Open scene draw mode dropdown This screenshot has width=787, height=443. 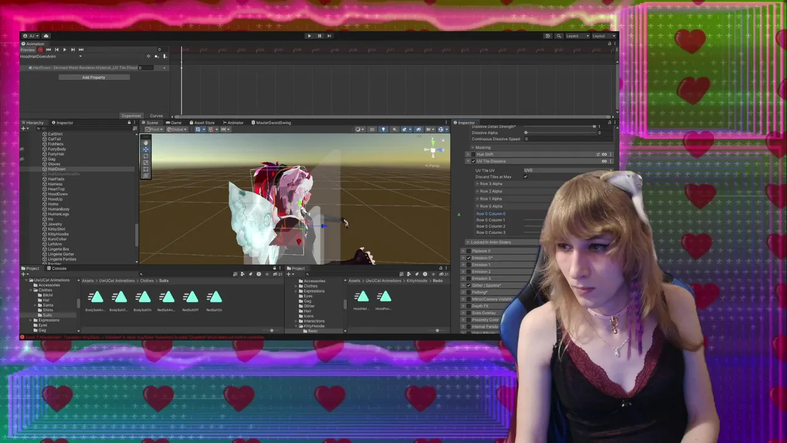tap(359, 129)
